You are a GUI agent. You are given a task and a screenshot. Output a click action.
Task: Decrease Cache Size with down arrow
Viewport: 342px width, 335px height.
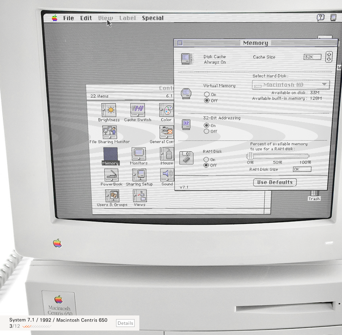coord(329,60)
